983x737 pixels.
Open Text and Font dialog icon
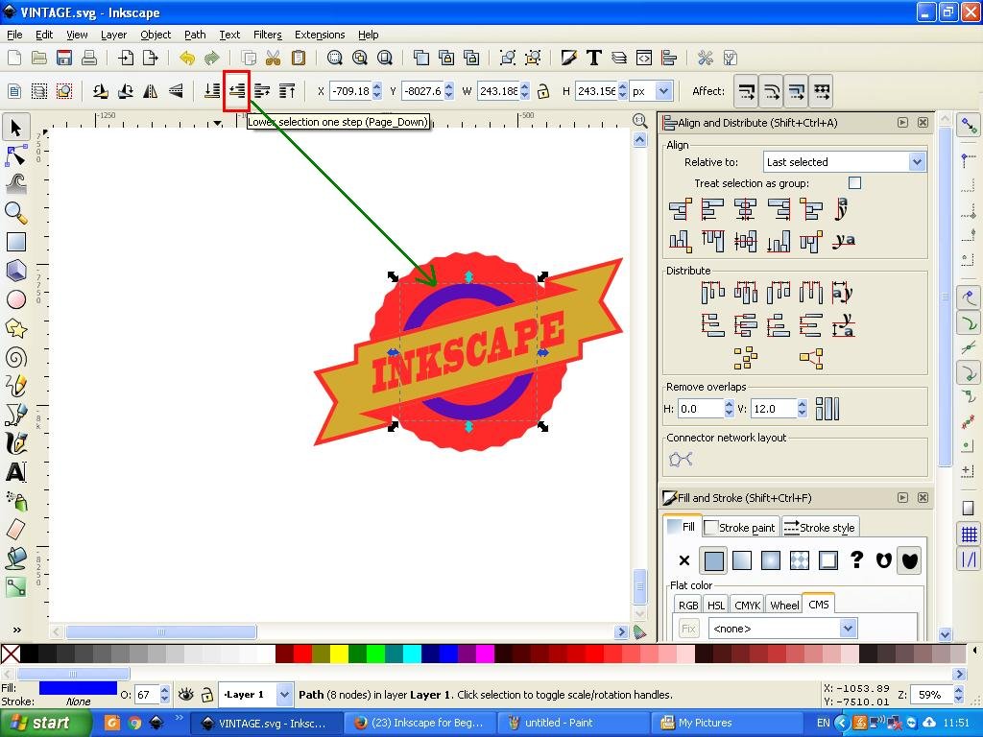coord(593,59)
